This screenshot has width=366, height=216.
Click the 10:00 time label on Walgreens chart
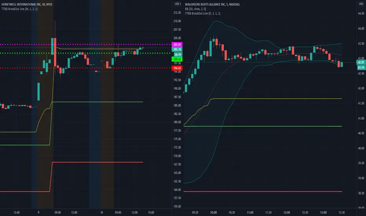tap(213, 212)
